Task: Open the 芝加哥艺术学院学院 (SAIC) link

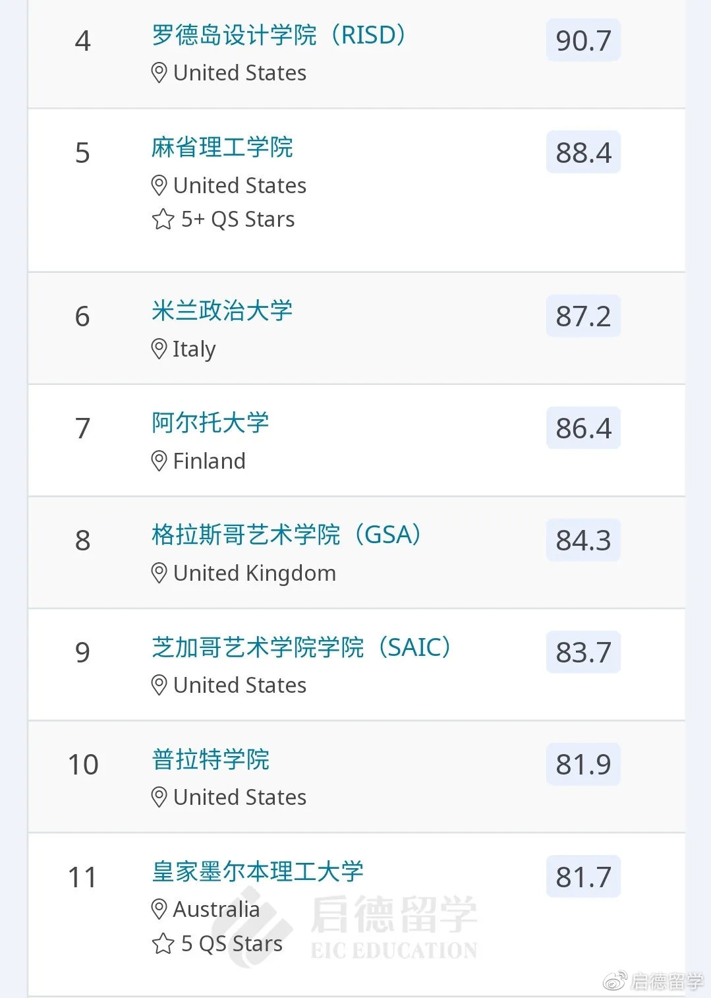Action: click(x=301, y=647)
